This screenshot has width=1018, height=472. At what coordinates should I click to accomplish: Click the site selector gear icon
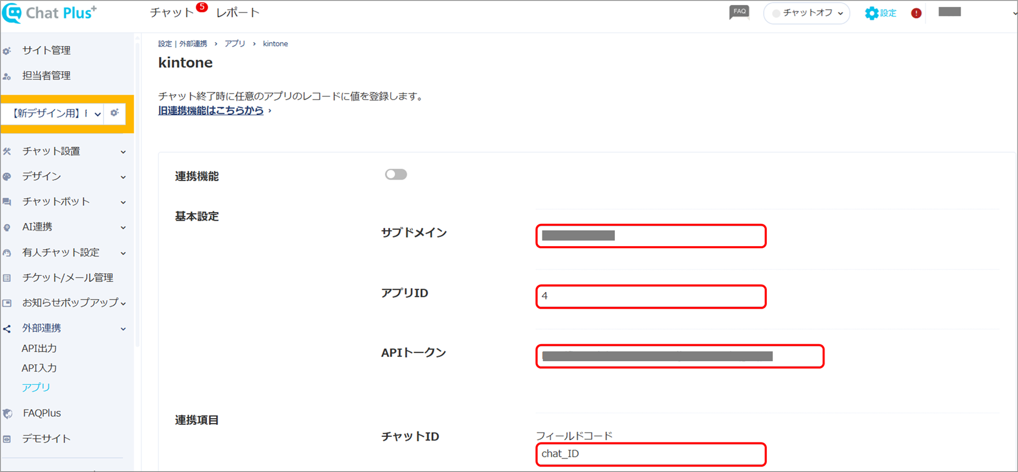(114, 113)
